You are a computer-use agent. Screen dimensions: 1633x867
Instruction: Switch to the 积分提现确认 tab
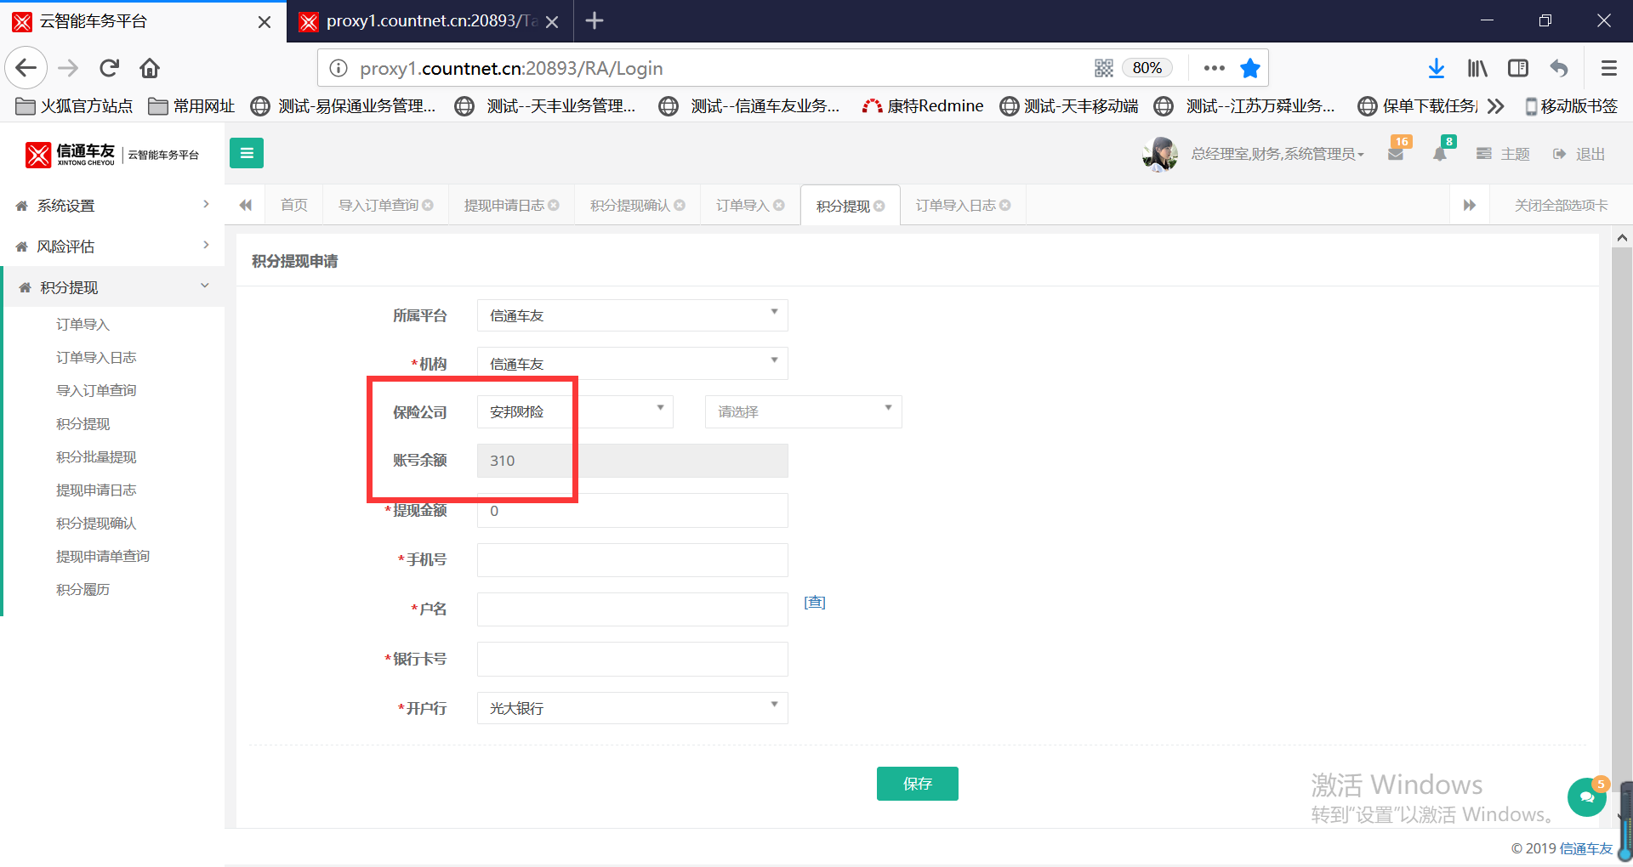pos(630,205)
